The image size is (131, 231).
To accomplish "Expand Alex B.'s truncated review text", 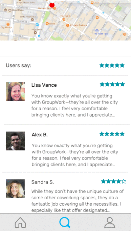I will point(75,155).
